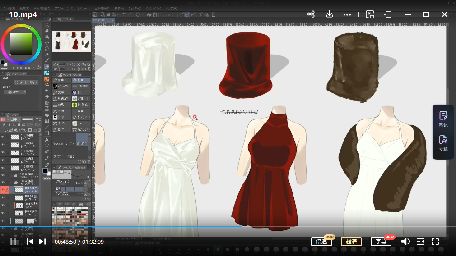Go back to the previous video
The image size is (456, 256).
coord(30,242)
